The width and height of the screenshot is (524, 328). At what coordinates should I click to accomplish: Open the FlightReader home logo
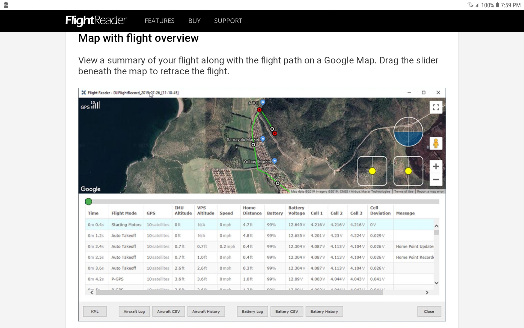coord(96,21)
